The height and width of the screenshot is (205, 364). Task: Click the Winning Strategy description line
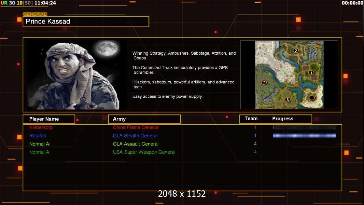tap(184, 55)
